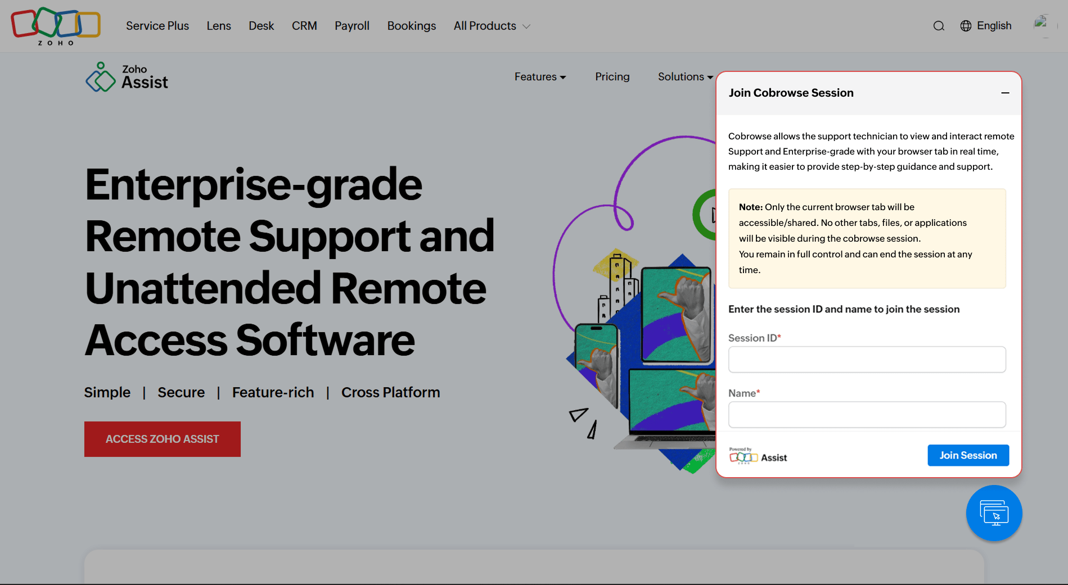Click the Powered by Zoho Assist logo
Image resolution: width=1068 pixels, height=585 pixels.
click(758, 456)
